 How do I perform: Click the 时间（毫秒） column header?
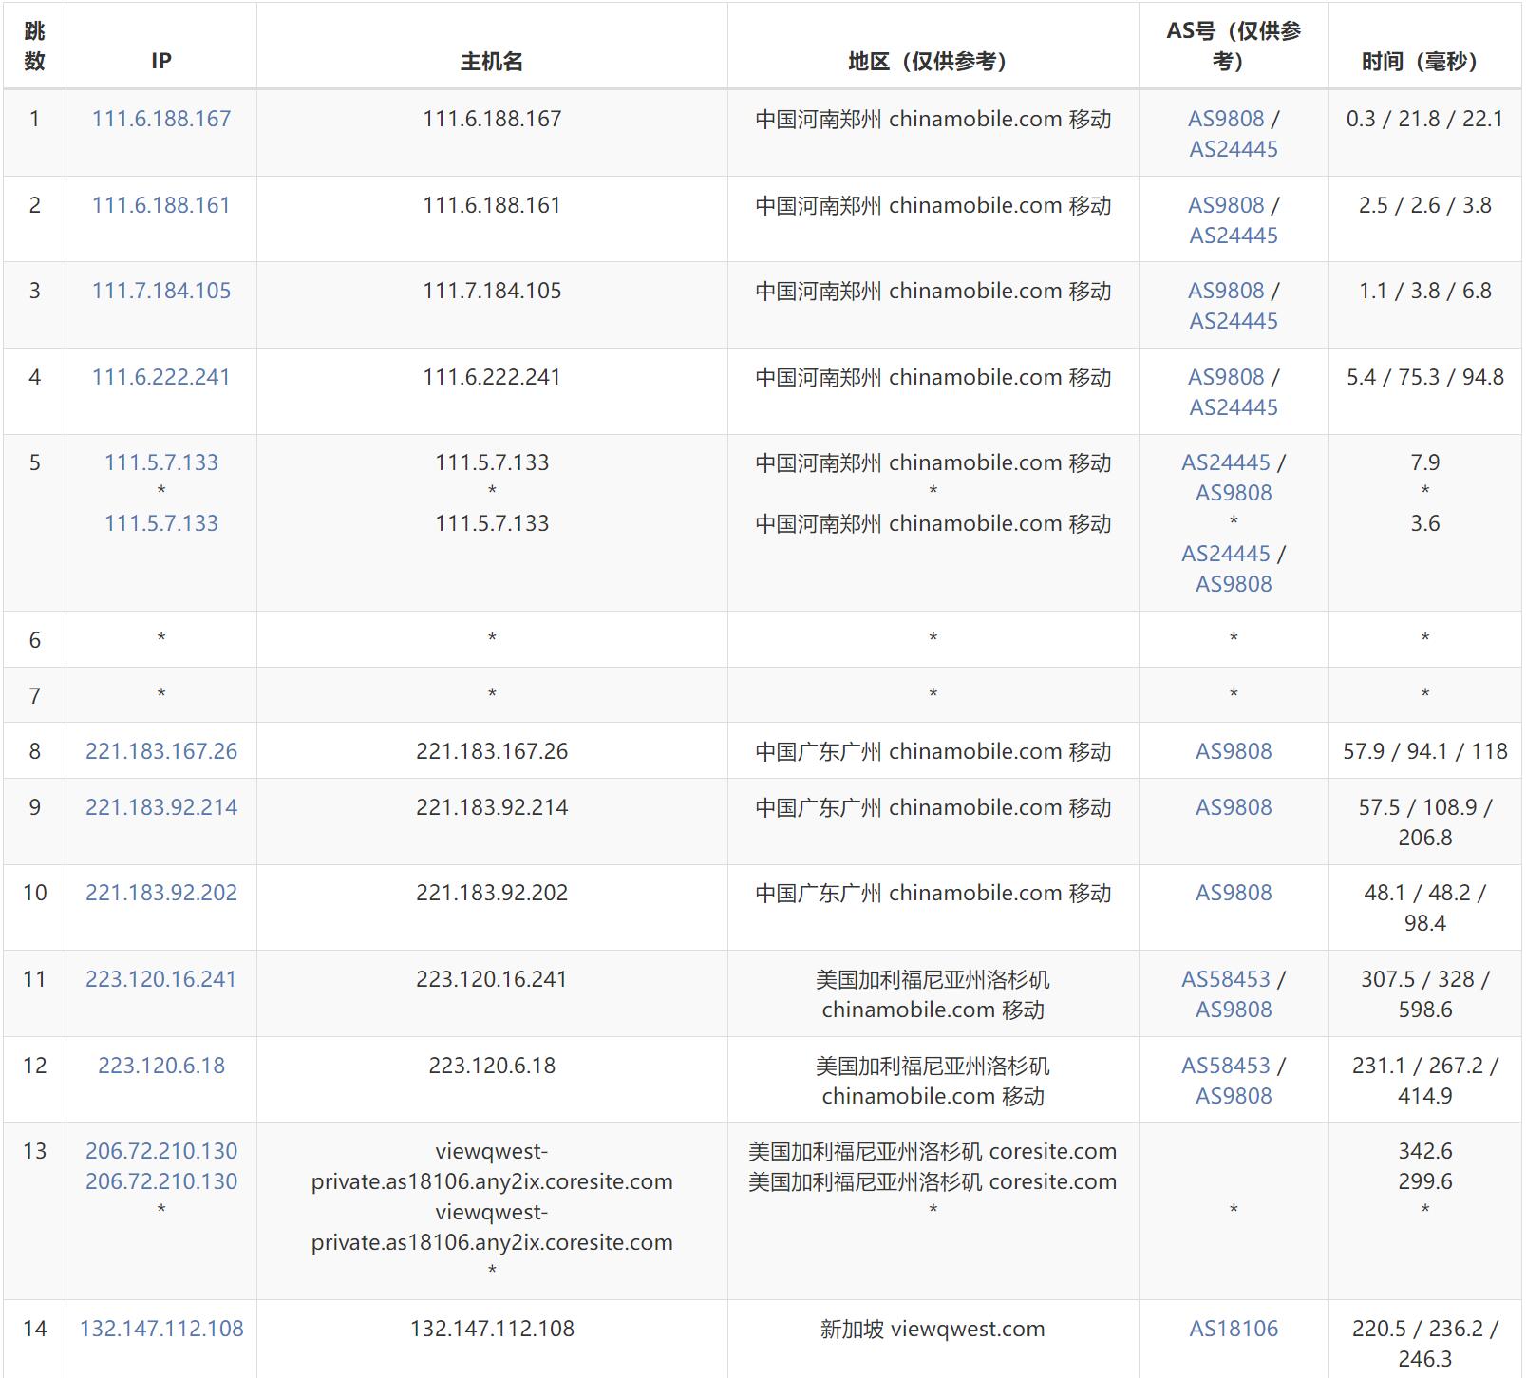1424,62
